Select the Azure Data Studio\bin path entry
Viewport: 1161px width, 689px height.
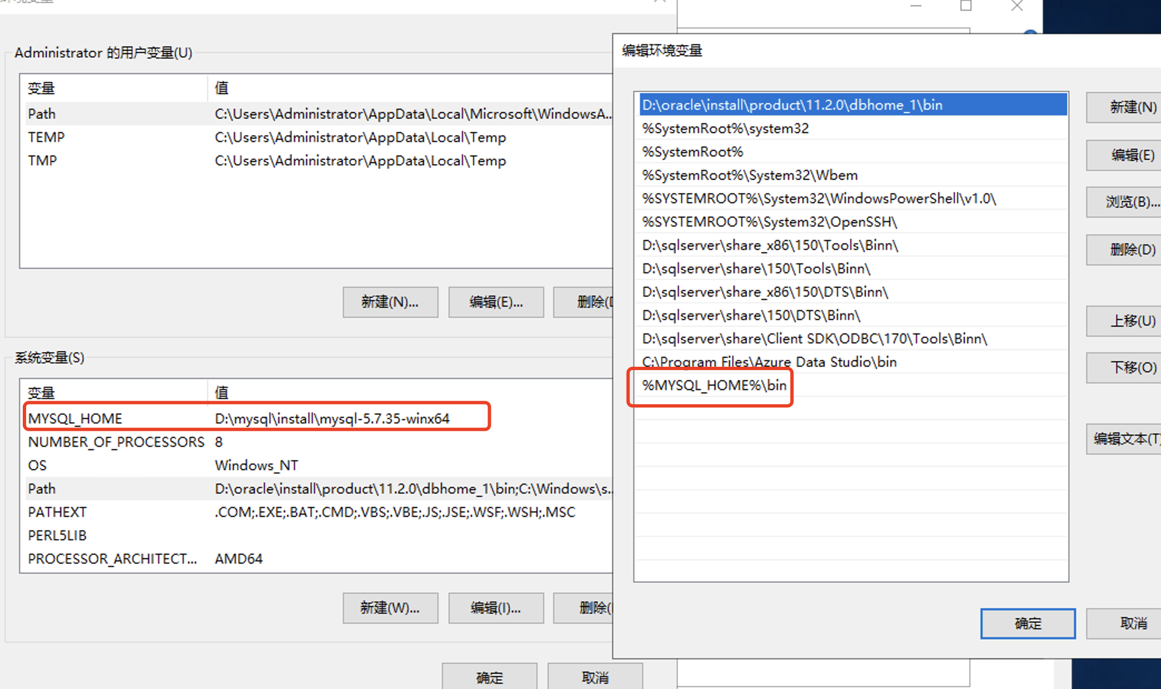tap(769, 362)
